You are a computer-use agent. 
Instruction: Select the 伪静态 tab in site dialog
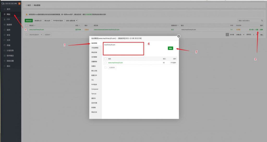(x=93, y=66)
